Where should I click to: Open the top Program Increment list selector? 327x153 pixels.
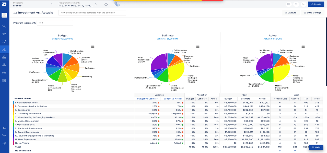click(76, 4)
